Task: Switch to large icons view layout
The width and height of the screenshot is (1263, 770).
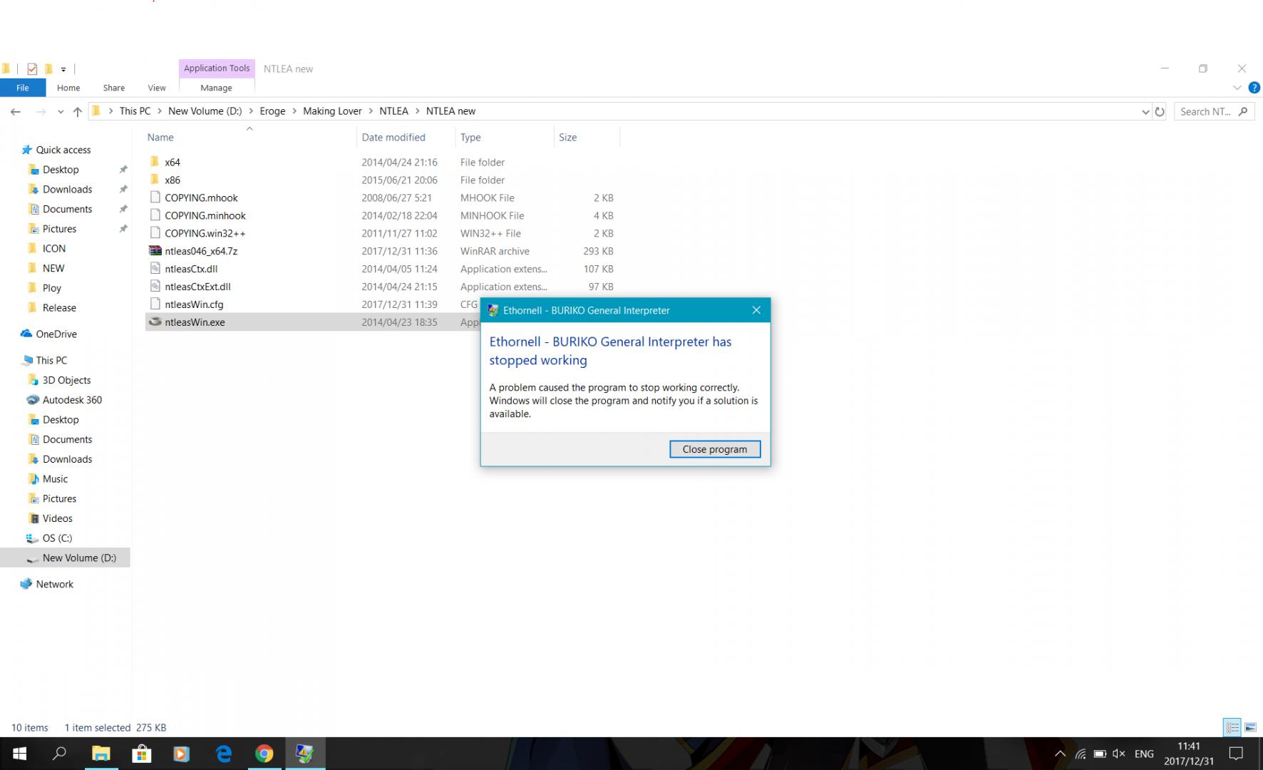Action: pos(1250,727)
